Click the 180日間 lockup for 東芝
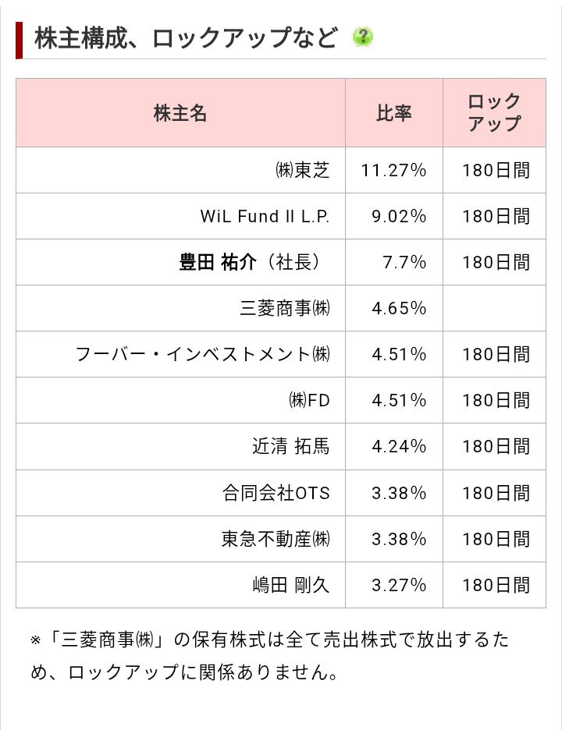The height and width of the screenshot is (730, 562). 496,170
